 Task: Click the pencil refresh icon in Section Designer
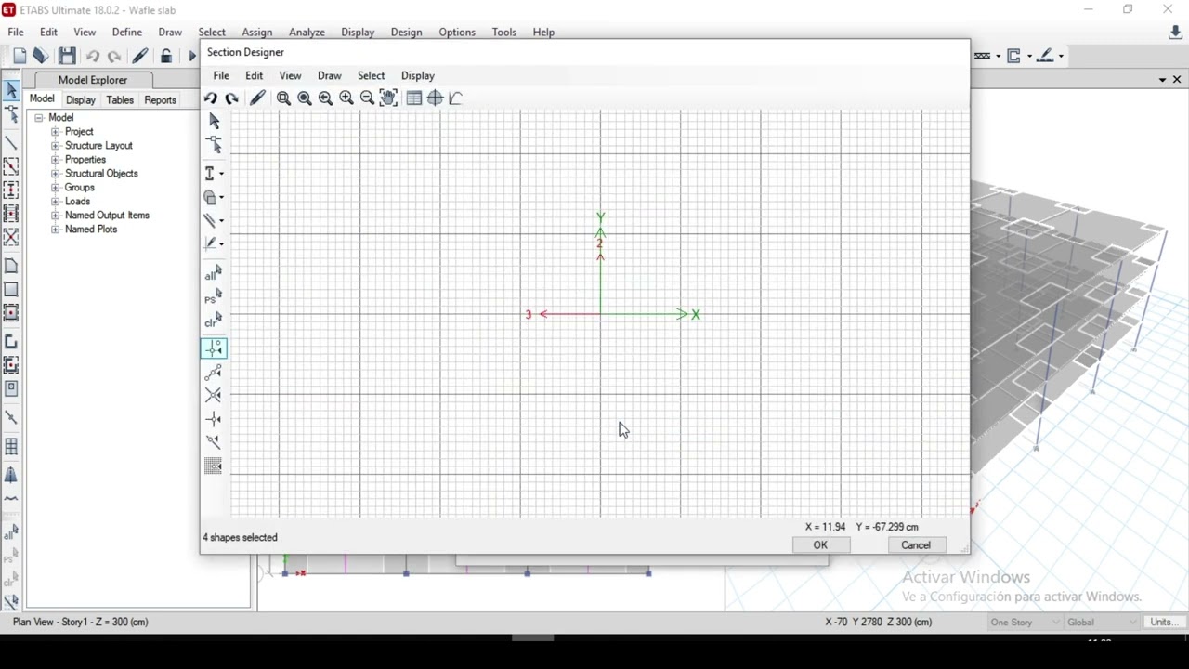click(258, 98)
